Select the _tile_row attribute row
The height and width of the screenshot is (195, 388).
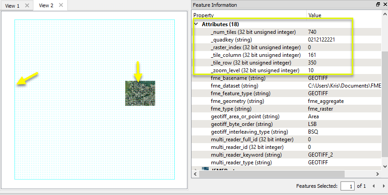pos(287,63)
